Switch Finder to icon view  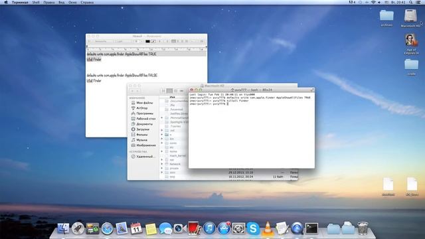(x=163, y=91)
